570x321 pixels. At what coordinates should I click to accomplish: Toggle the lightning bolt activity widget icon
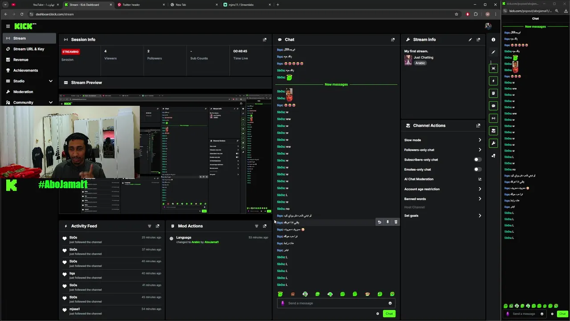point(493,81)
